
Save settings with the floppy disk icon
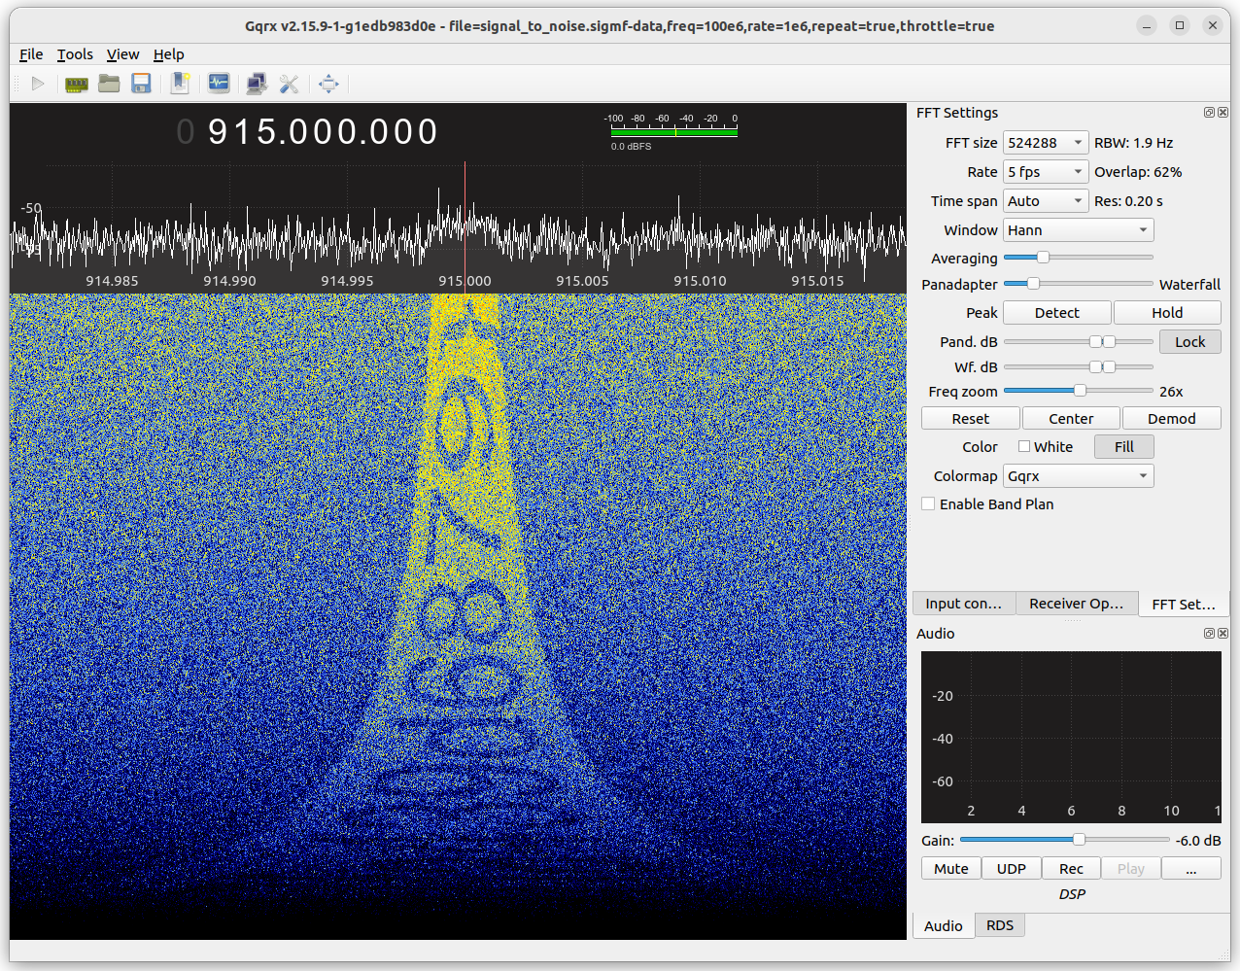click(x=141, y=84)
